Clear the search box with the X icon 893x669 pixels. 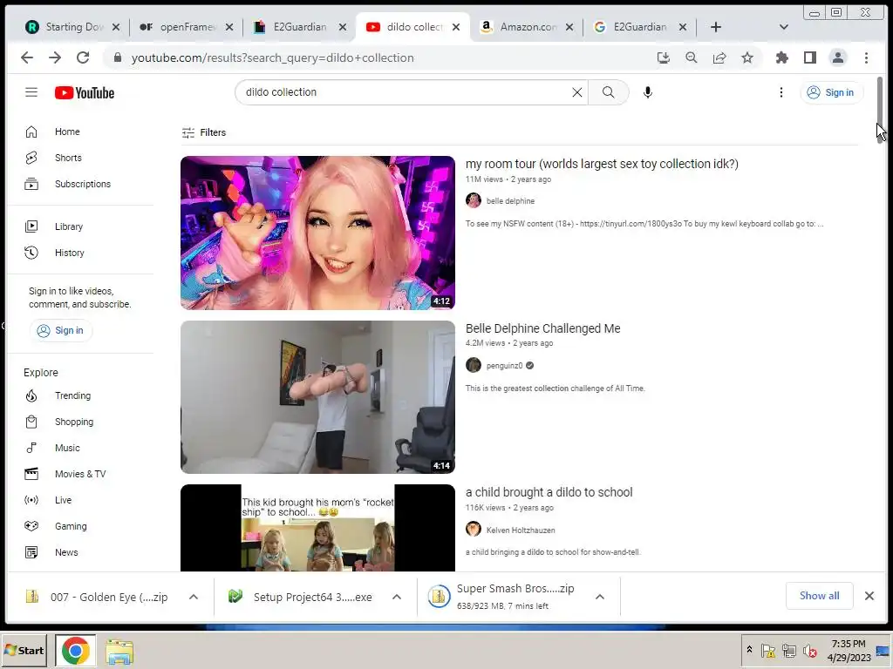tap(577, 92)
